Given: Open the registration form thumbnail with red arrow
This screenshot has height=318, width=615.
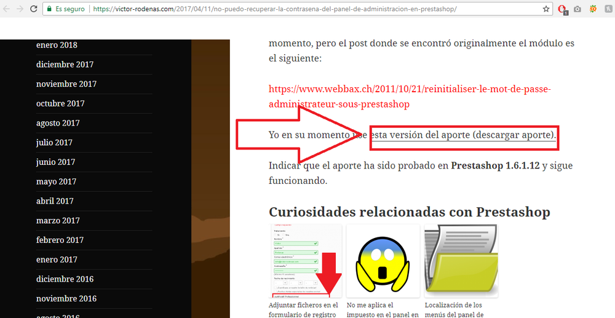Looking at the screenshot, I should (305, 261).
